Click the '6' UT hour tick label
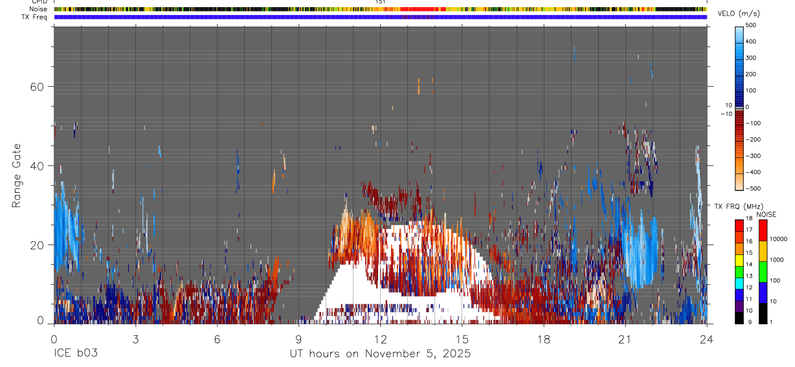 click(x=217, y=339)
